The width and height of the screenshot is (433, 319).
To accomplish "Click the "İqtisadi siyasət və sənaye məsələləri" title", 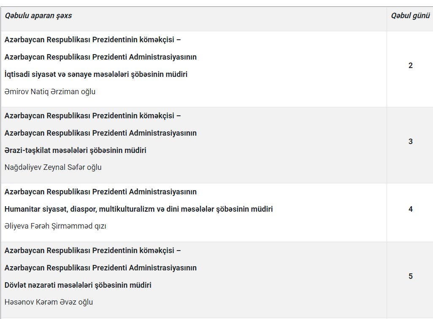I will pos(96,74).
